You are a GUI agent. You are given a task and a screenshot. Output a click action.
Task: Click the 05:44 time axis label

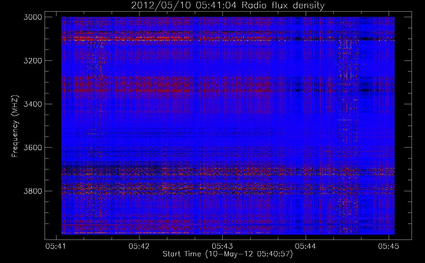[305, 246]
